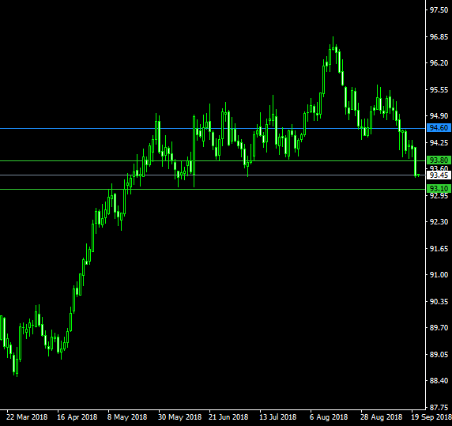Screen dimensions: 452x426
Task: Select the lower green horizontal line at 93.10
Action: pyautogui.click(x=213, y=189)
